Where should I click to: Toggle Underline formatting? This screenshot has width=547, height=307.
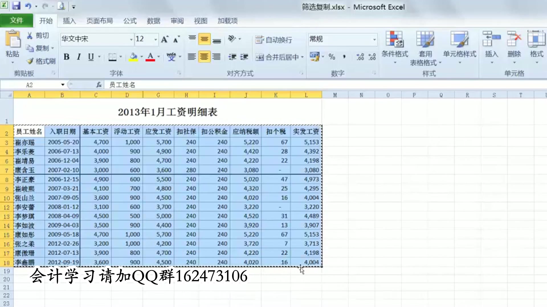pyautogui.click(x=91, y=57)
